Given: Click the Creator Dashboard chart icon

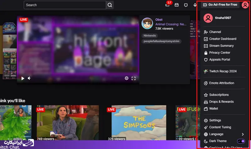Looking at the screenshot, I should (206, 39).
